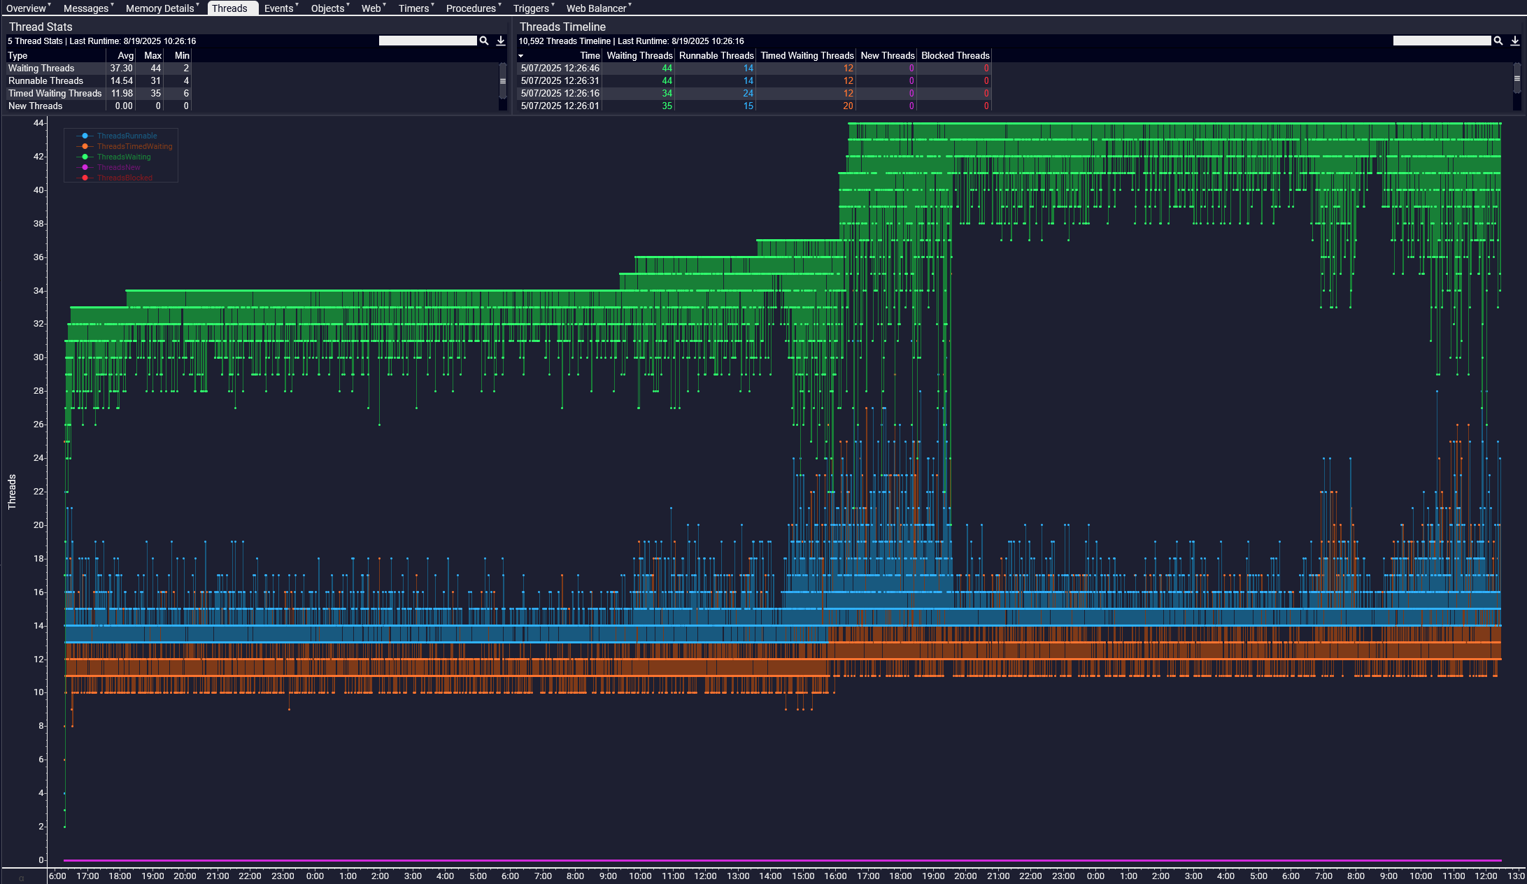Screen dimensions: 1527x884
Task: Click the Threads Timeline table scrollbar handle
Action: click(1517, 77)
